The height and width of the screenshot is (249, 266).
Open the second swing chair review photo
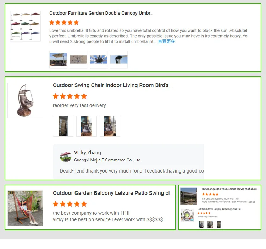[x=87, y=126]
